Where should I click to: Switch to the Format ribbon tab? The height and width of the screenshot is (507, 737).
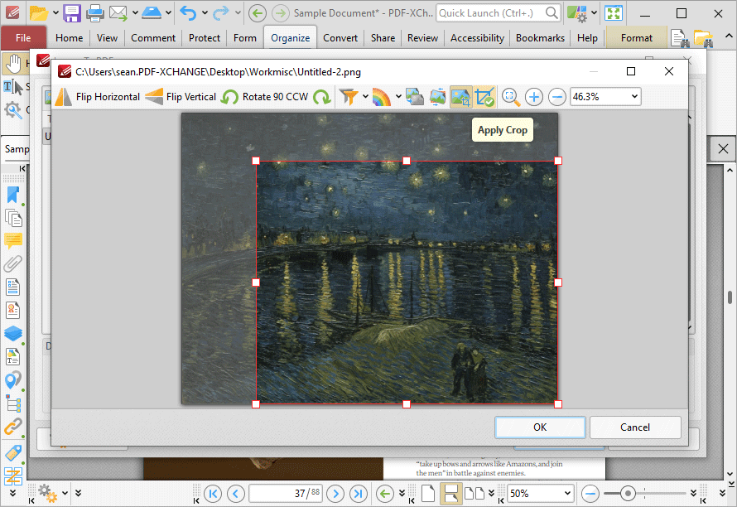click(637, 38)
